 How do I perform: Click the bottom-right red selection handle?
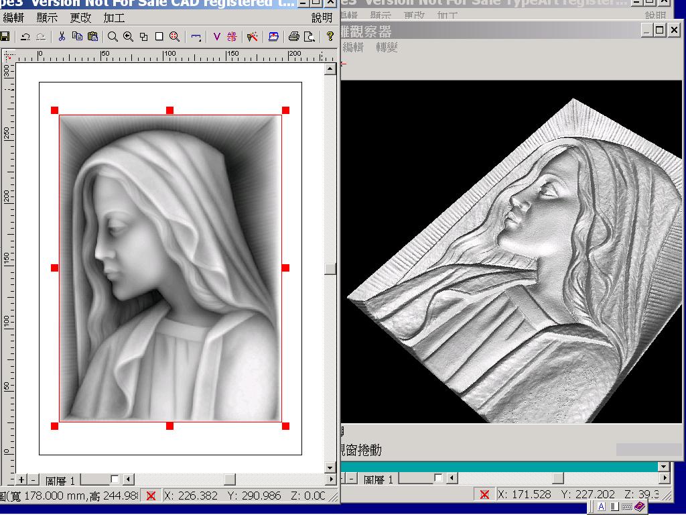(285, 426)
